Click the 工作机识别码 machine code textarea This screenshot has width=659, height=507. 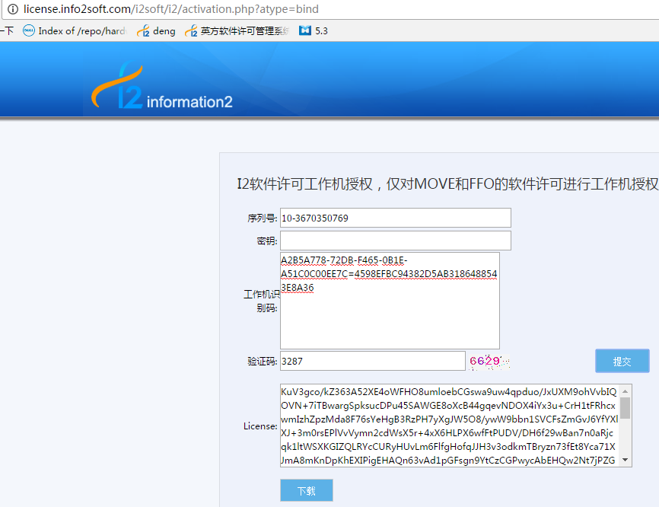coord(390,300)
